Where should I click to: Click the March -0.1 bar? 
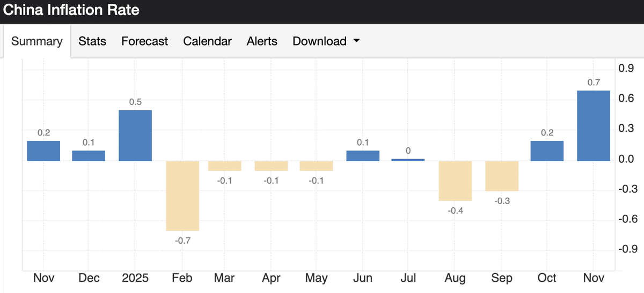pyautogui.click(x=224, y=166)
